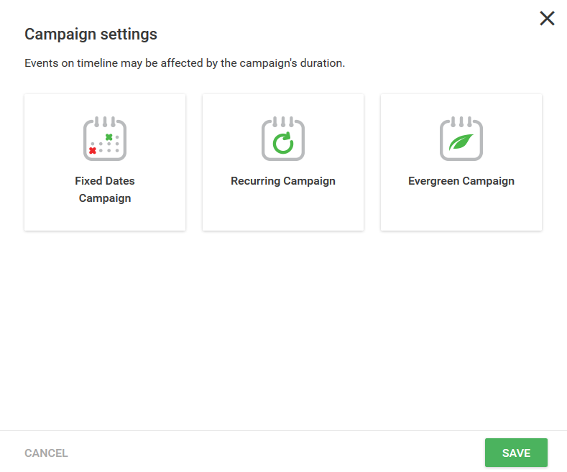Screen dimensions: 567x472
Task: Click the "Fixed Dates Campaign" label text
Action: 105,190
